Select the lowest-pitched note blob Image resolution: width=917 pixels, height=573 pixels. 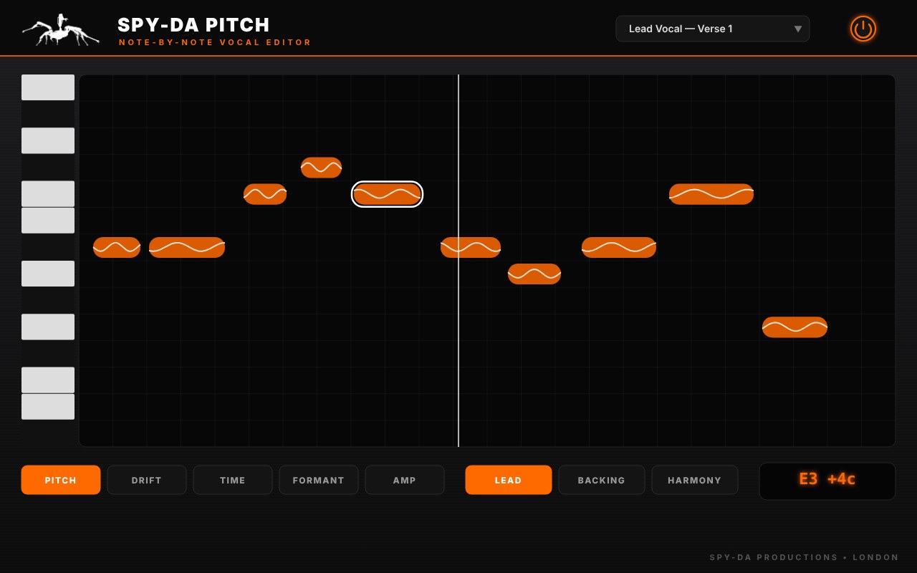tap(794, 327)
